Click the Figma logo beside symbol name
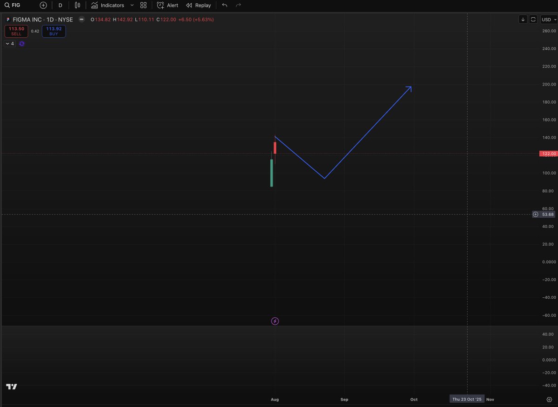Viewport: 558px width, 407px height. [8, 20]
